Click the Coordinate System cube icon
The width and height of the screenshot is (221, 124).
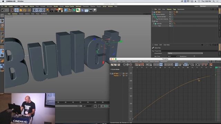click(x=47, y=10)
